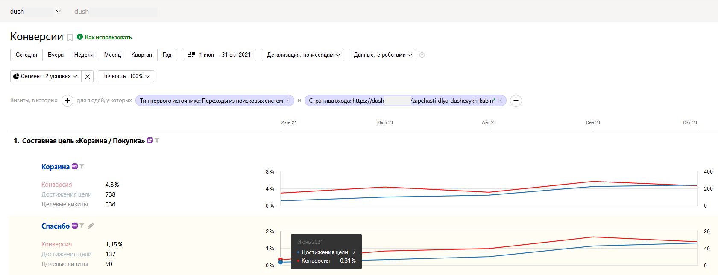Add a condition with the plus after the Страница входа chip
Screen dimensions: 718x275
click(516, 101)
